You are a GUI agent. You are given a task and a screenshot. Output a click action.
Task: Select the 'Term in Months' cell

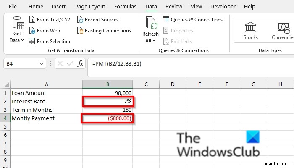click(47, 110)
